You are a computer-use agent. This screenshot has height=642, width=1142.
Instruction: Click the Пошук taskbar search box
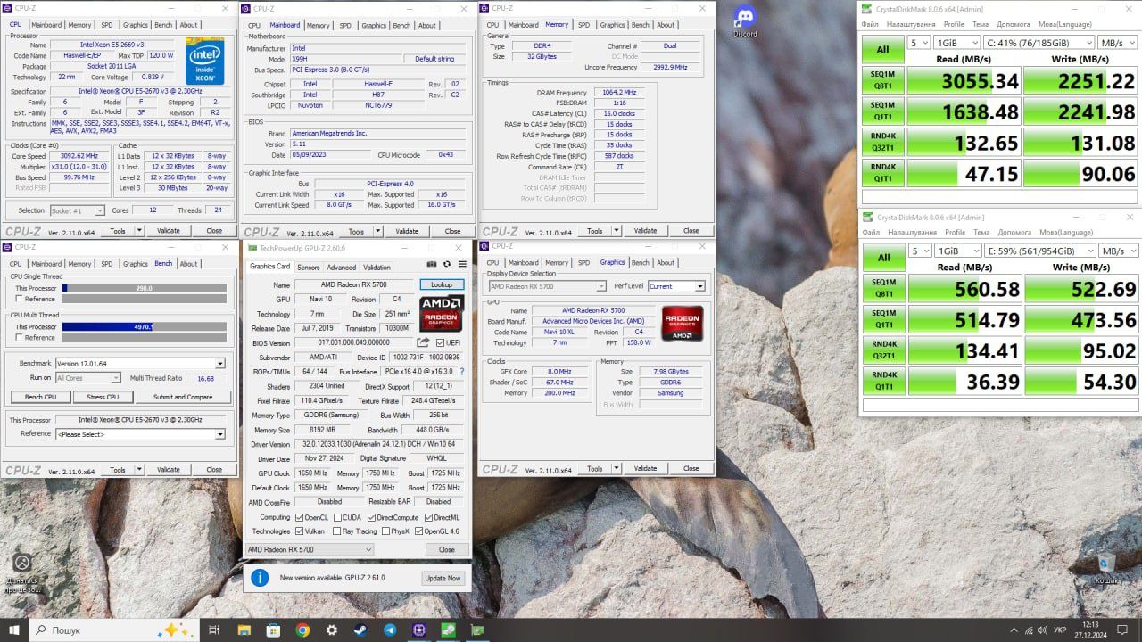(x=115, y=630)
